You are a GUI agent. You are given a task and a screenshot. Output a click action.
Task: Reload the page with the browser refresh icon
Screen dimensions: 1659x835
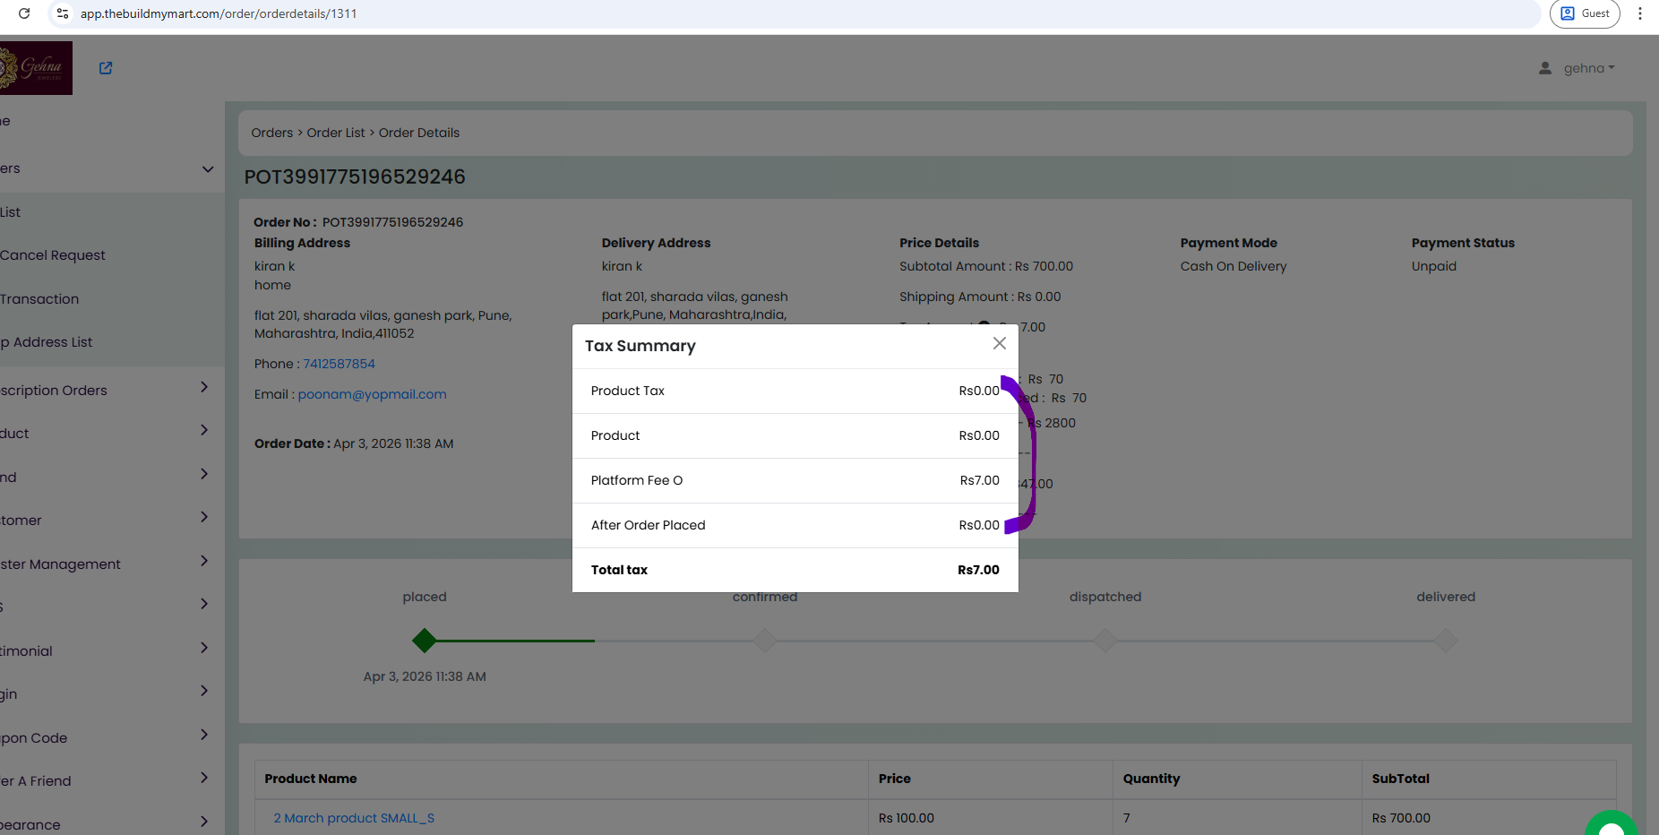coord(24,13)
